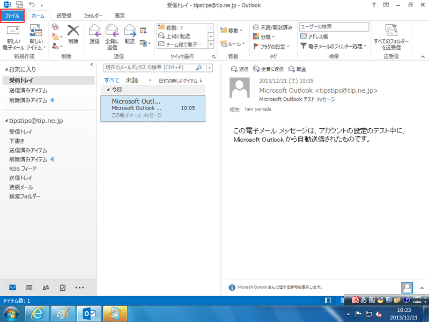Click 全員に返信 in the reading pane
Screen dimensions: 429x322
[268, 69]
